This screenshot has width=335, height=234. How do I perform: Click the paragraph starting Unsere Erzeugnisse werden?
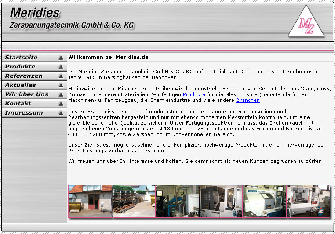[196, 123]
